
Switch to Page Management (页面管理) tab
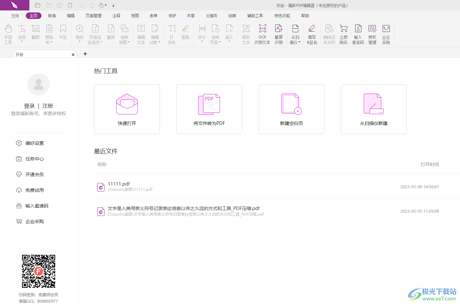(x=93, y=16)
